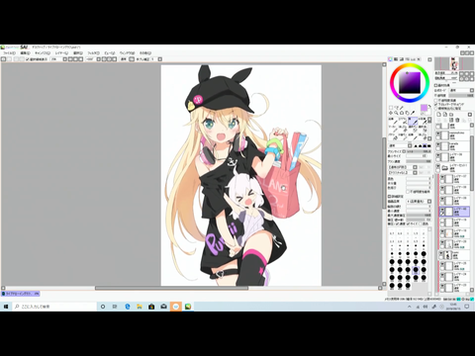Select the zoom magnifier tool
Viewport: 475px width, 356px height.
coord(397,113)
